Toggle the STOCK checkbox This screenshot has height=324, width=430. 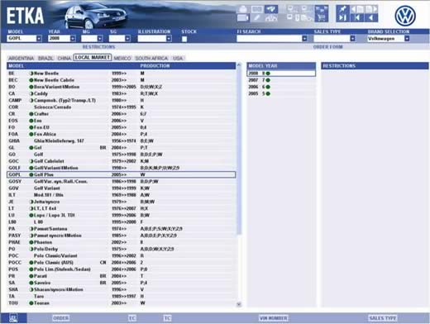tap(184, 39)
